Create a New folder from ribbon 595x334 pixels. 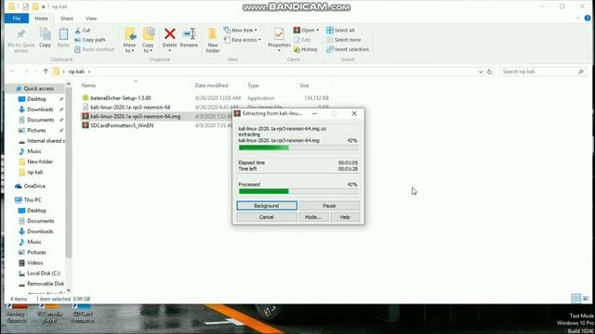213,40
